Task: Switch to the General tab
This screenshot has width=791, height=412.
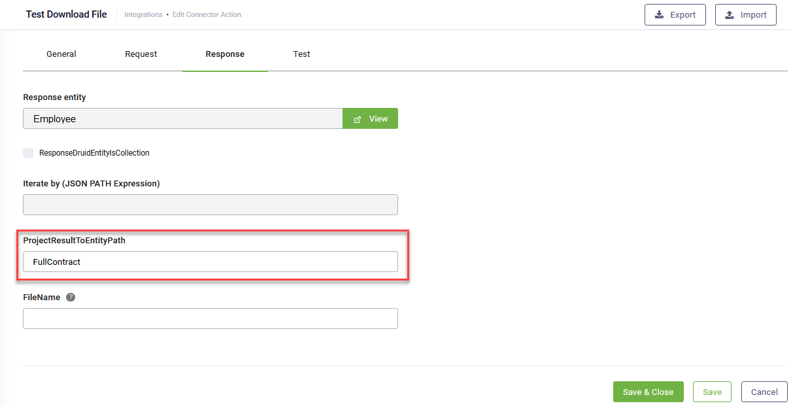Action: [61, 54]
